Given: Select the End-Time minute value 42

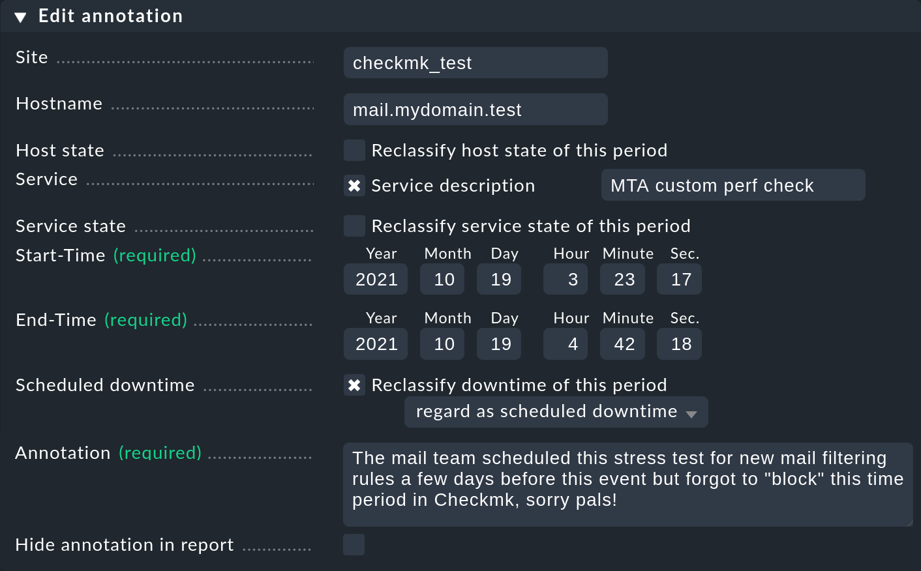Looking at the screenshot, I should point(622,344).
